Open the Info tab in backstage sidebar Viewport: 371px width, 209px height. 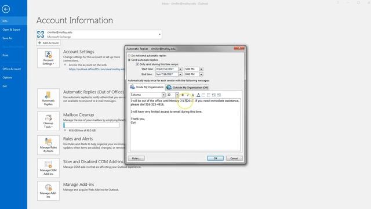13,21
